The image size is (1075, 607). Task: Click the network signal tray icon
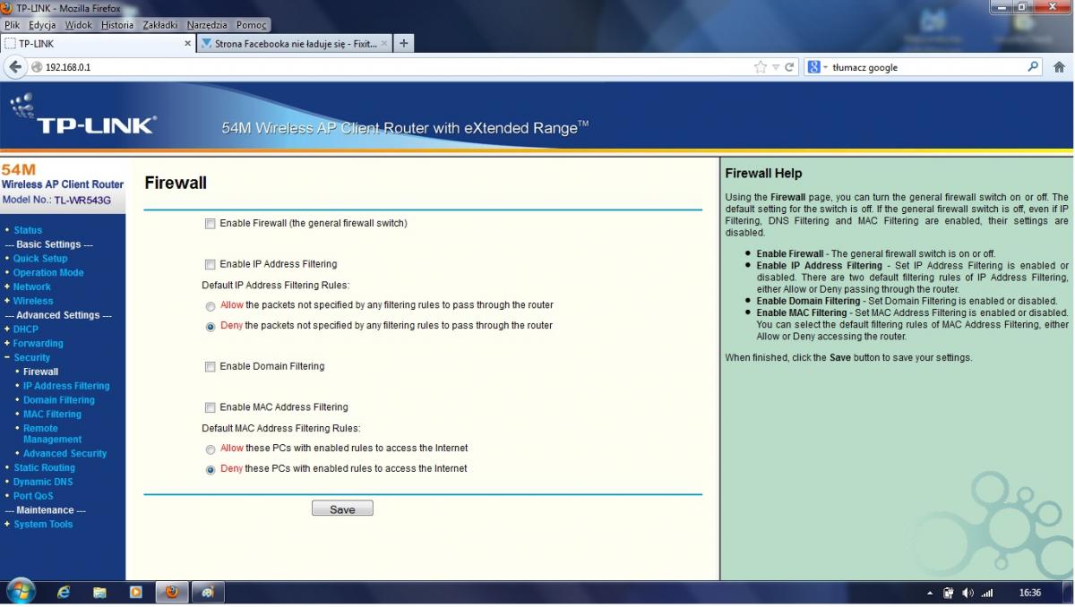click(x=987, y=593)
